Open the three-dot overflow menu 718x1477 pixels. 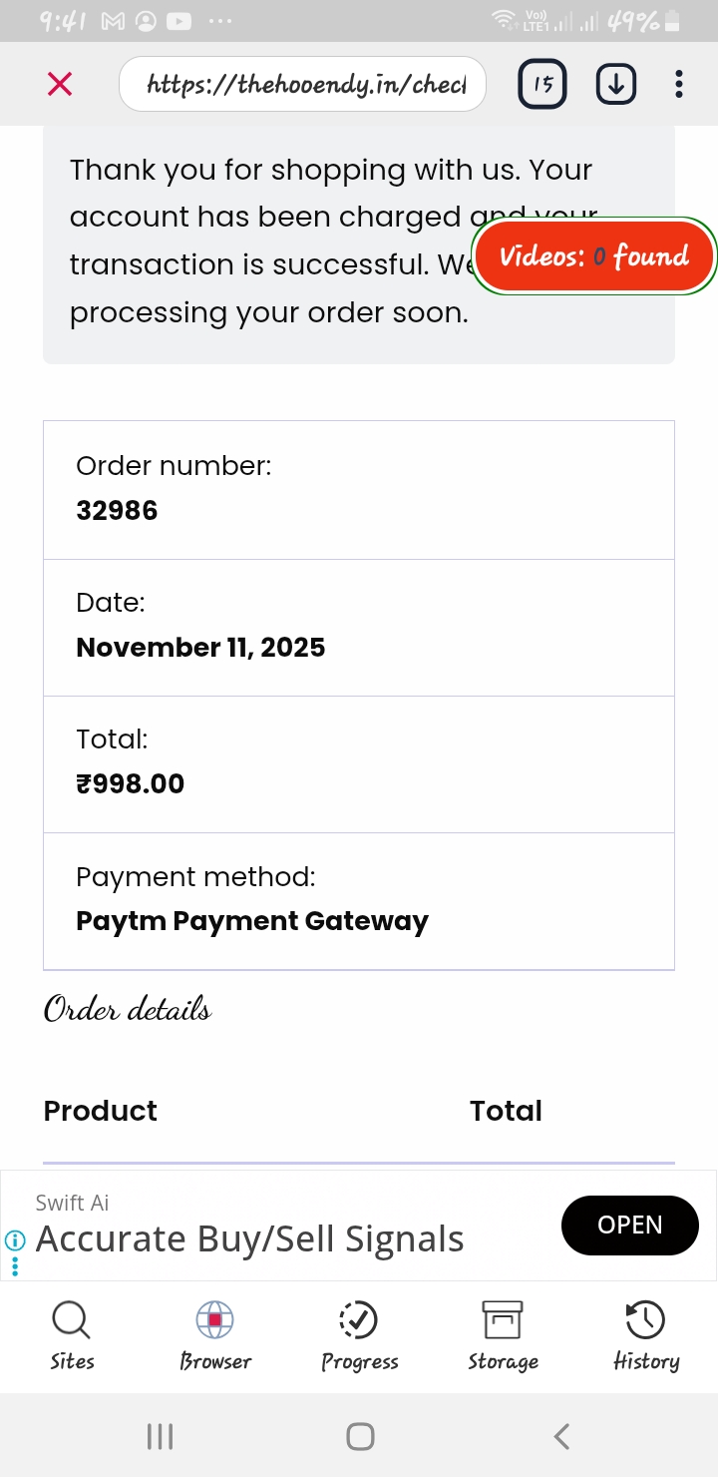click(x=679, y=85)
